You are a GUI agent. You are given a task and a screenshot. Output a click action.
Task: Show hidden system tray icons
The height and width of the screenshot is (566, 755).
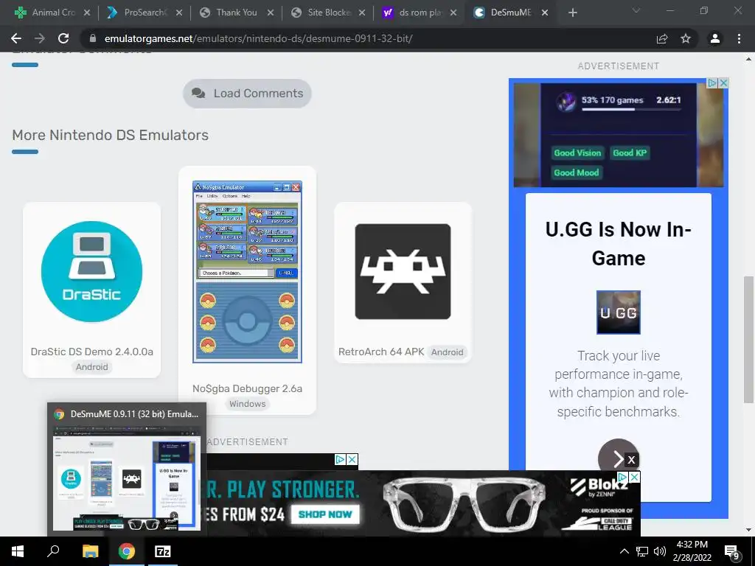(x=624, y=551)
